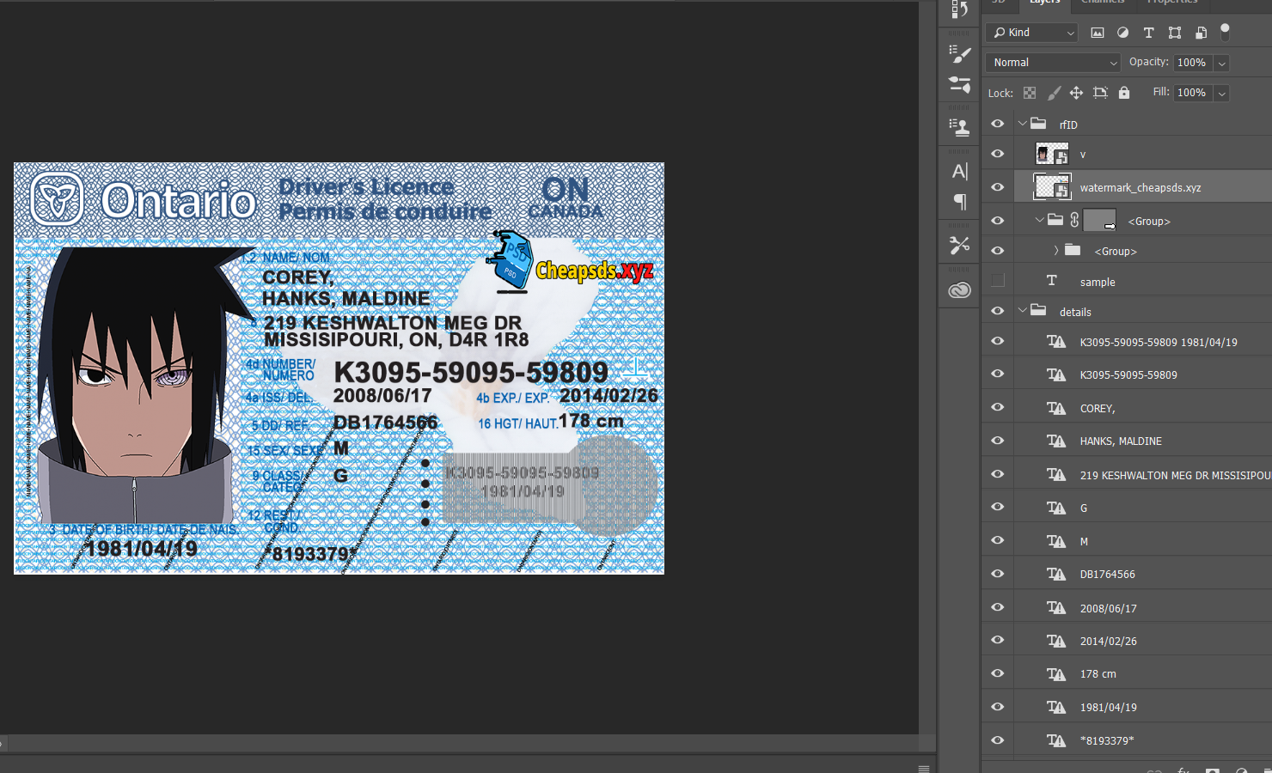Switch to the Properties tab

[x=1173, y=3]
